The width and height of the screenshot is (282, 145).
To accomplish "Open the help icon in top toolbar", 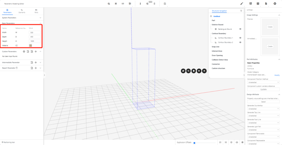I will coord(258,4).
